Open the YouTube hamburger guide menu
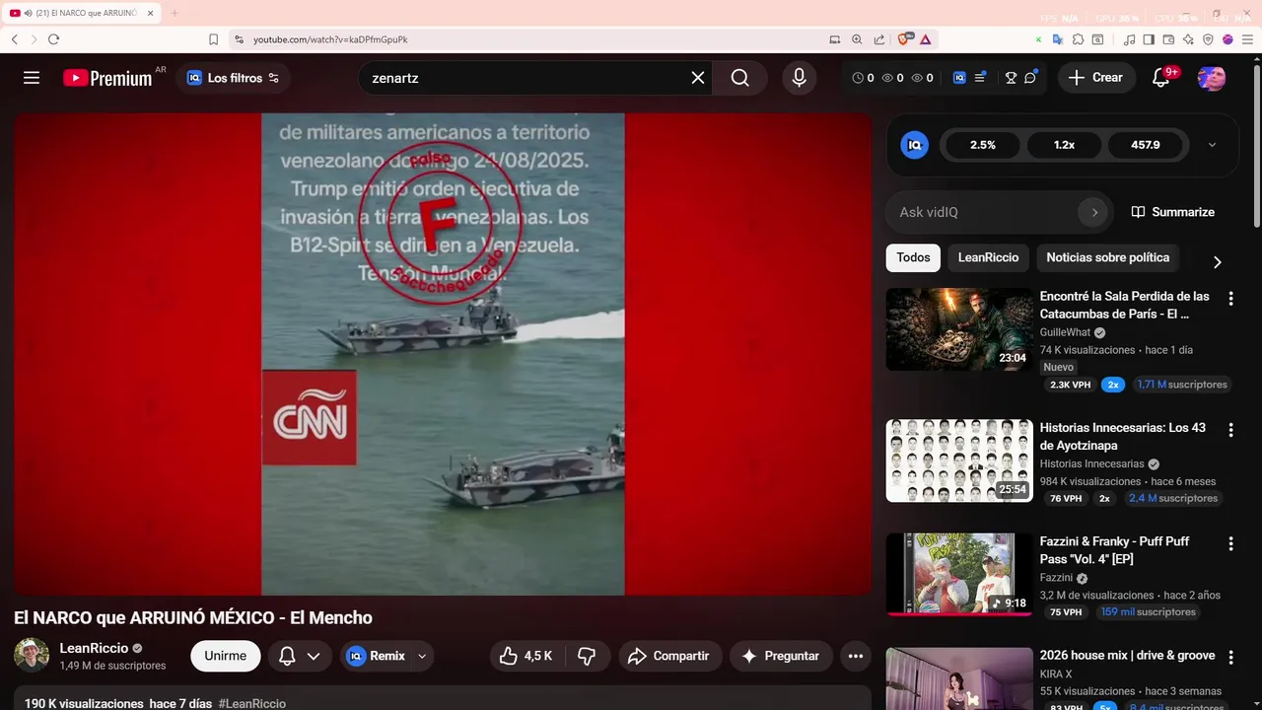This screenshot has width=1262, height=710. [x=32, y=78]
